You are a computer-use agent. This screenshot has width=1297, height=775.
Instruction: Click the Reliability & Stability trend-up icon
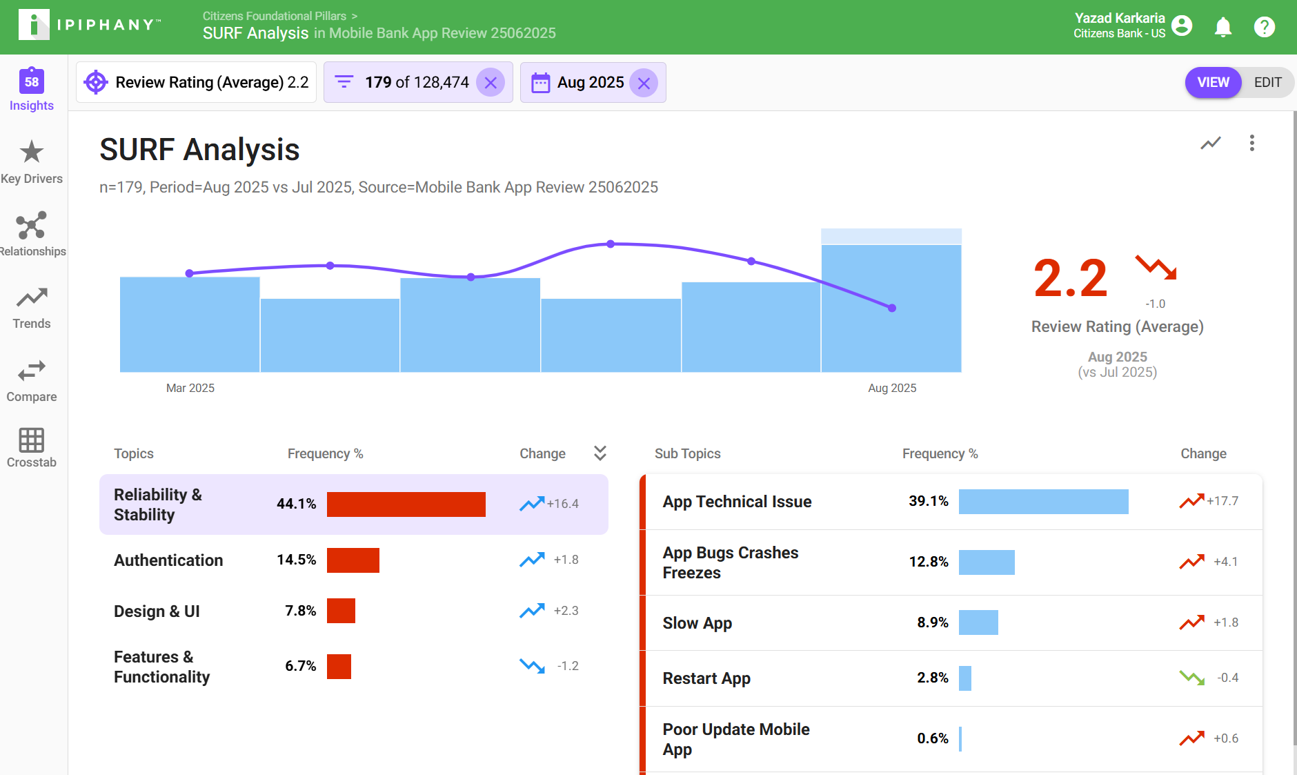coord(532,504)
